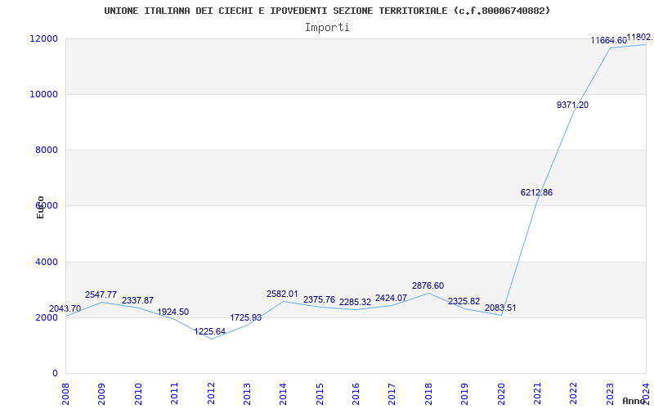Click the 2024 x-axis year label
Viewport: 654px width, 409px height.
coord(646,392)
